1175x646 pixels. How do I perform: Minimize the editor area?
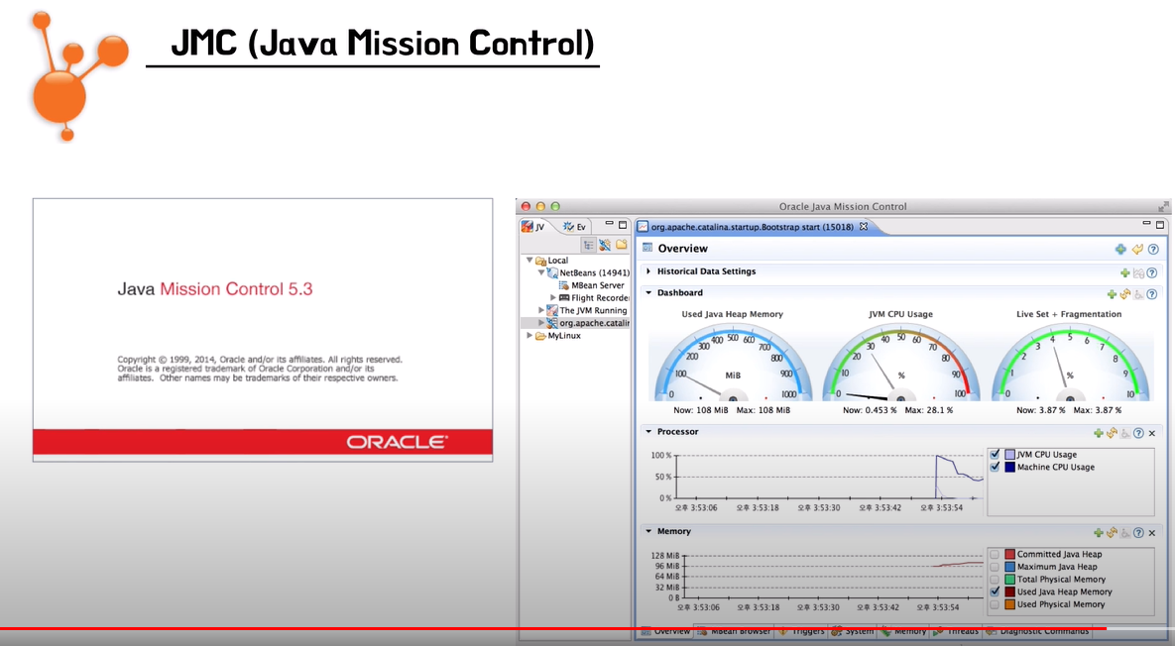coord(1146,223)
